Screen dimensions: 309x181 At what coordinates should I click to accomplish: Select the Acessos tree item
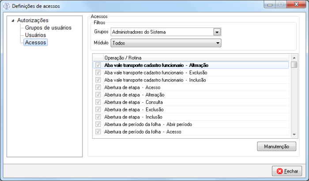[x=36, y=42]
